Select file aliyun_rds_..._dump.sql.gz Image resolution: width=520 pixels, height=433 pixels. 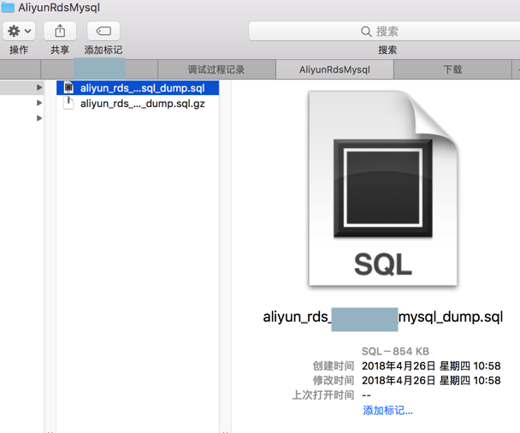(138, 104)
